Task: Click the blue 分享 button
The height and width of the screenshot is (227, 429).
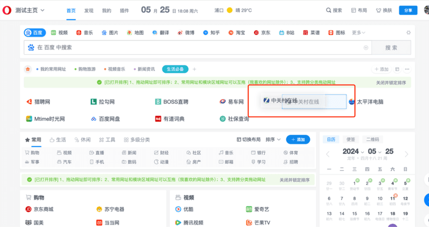Action: tap(408, 10)
